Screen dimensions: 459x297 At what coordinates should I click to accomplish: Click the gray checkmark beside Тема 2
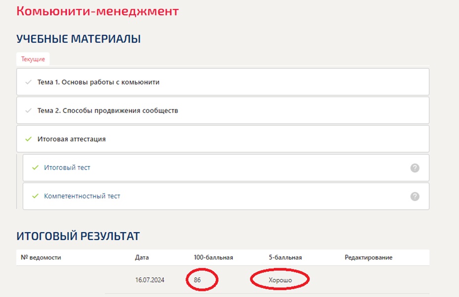point(28,110)
